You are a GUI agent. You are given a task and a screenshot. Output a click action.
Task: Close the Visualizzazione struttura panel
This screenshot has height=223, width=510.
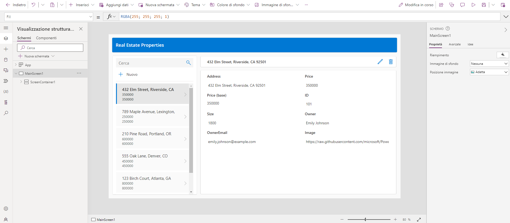(81, 29)
